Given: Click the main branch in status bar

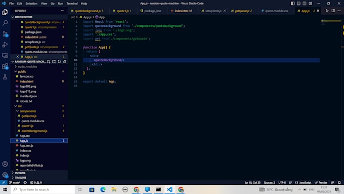Looking at the screenshot, I should coord(15,182).
